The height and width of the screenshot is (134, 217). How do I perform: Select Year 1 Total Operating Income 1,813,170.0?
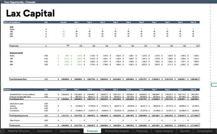78,115
